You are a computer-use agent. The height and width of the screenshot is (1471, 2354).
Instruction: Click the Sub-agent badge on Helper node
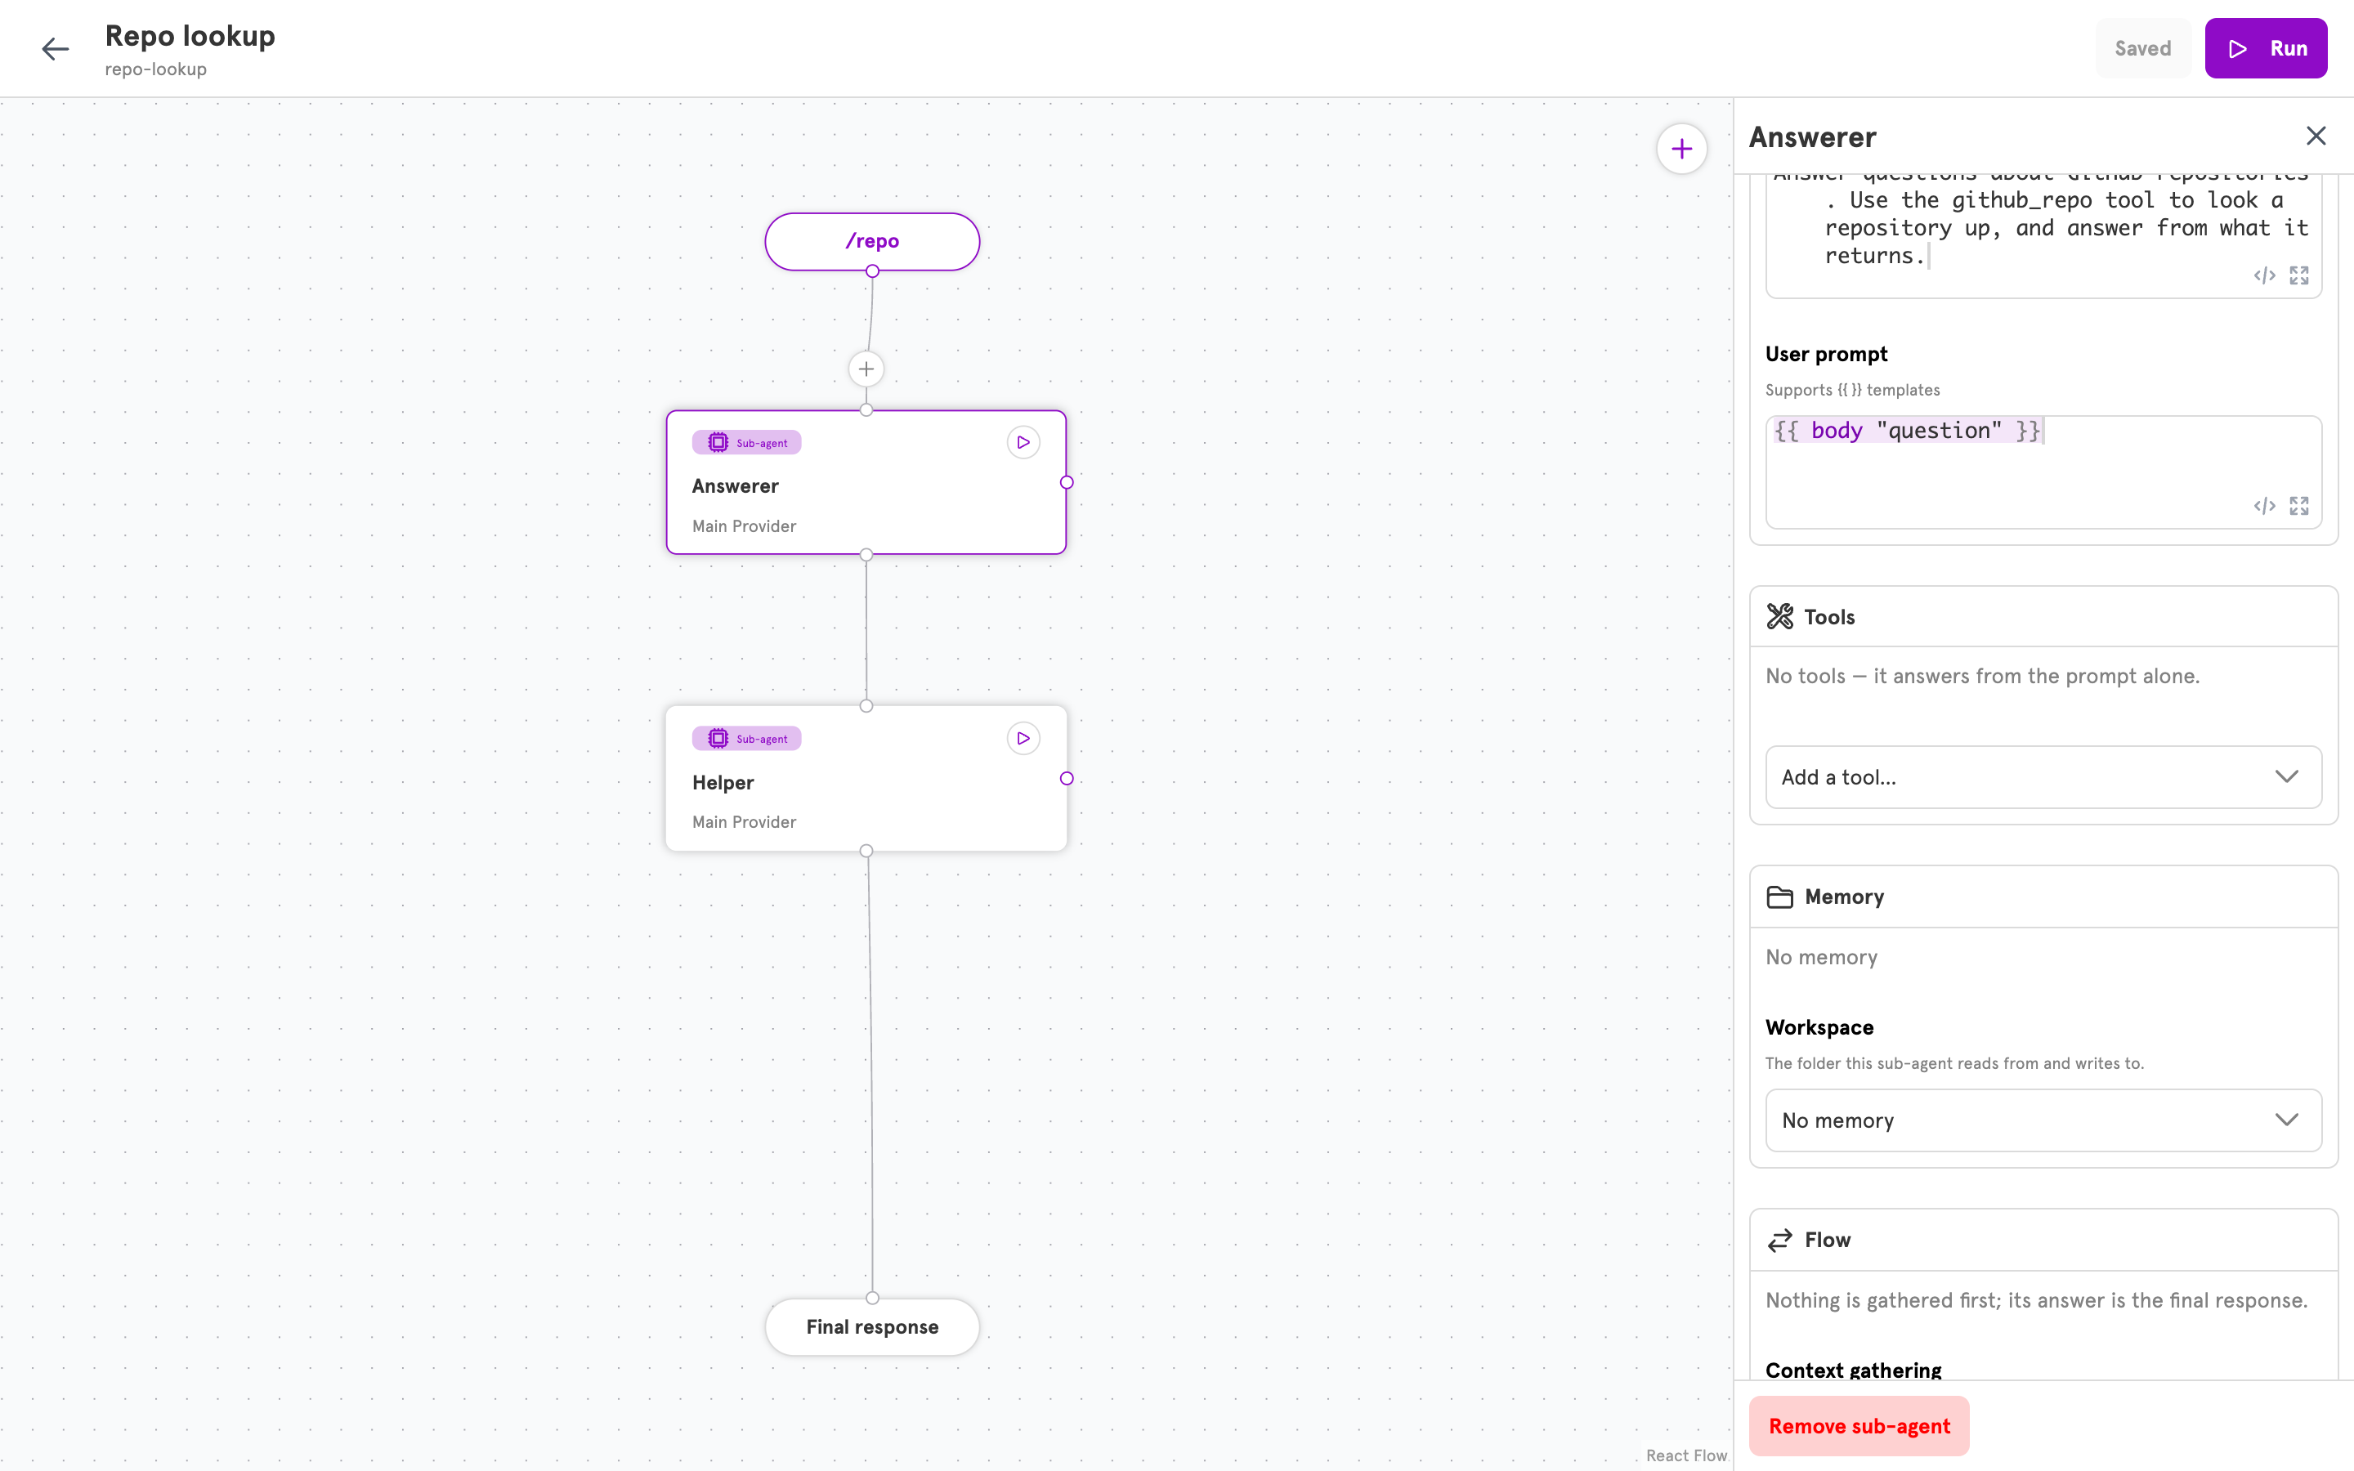(x=747, y=739)
